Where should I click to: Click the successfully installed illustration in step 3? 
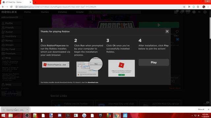point(122,68)
